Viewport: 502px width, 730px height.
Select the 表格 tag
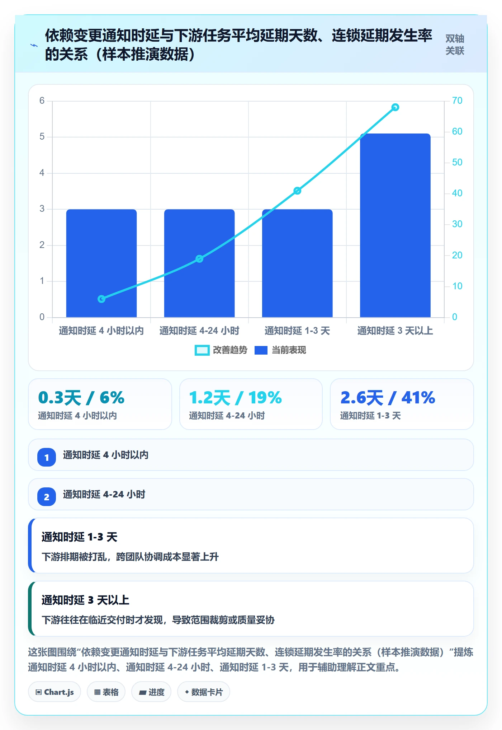click(x=106, y=692)
